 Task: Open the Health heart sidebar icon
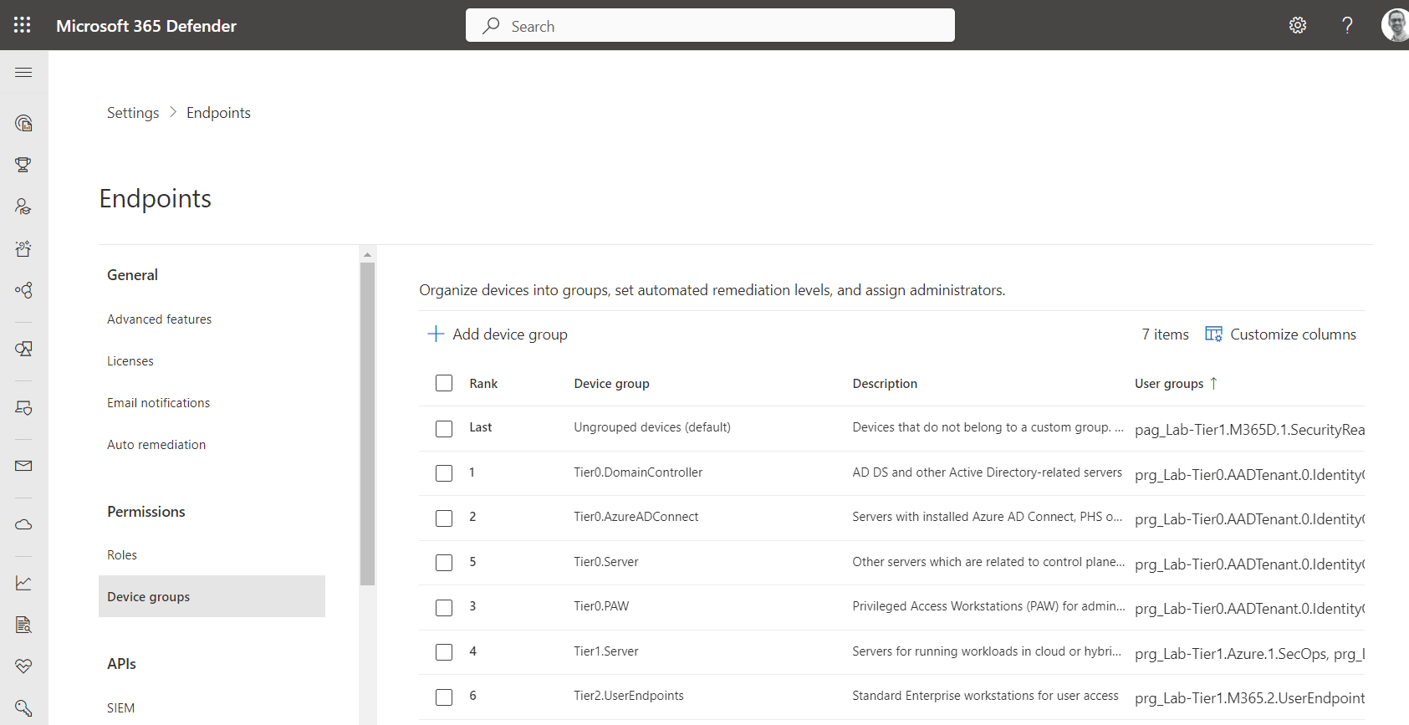pyautogui.click(x=23, y=666)
